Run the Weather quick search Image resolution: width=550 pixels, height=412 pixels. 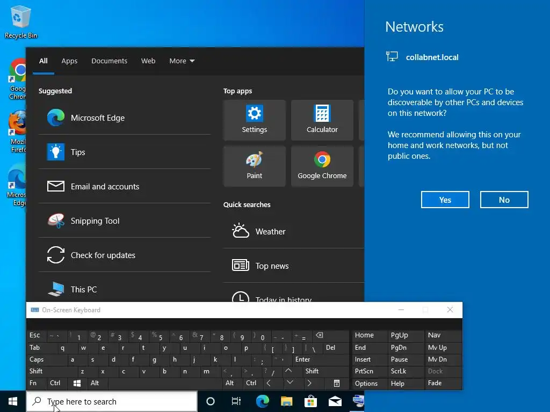click(294, 232)
